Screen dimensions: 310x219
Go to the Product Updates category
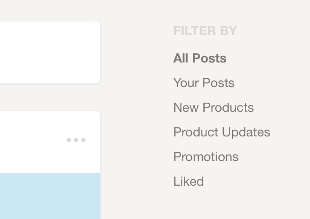click(222, 132)
